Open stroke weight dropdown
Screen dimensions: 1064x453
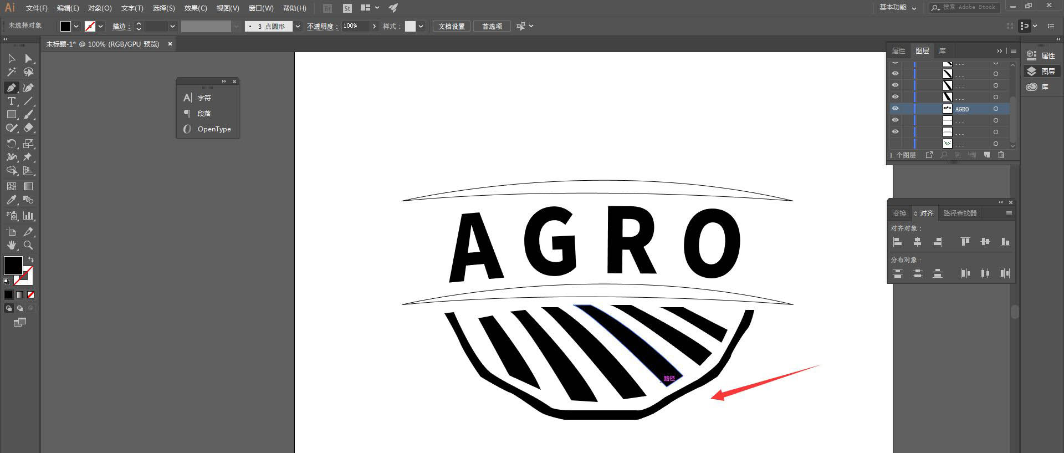(x=172, y=26)
